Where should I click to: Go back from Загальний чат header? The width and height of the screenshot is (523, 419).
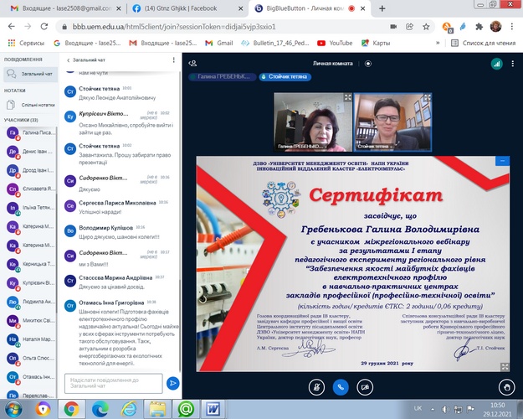[x=86, y=60]
